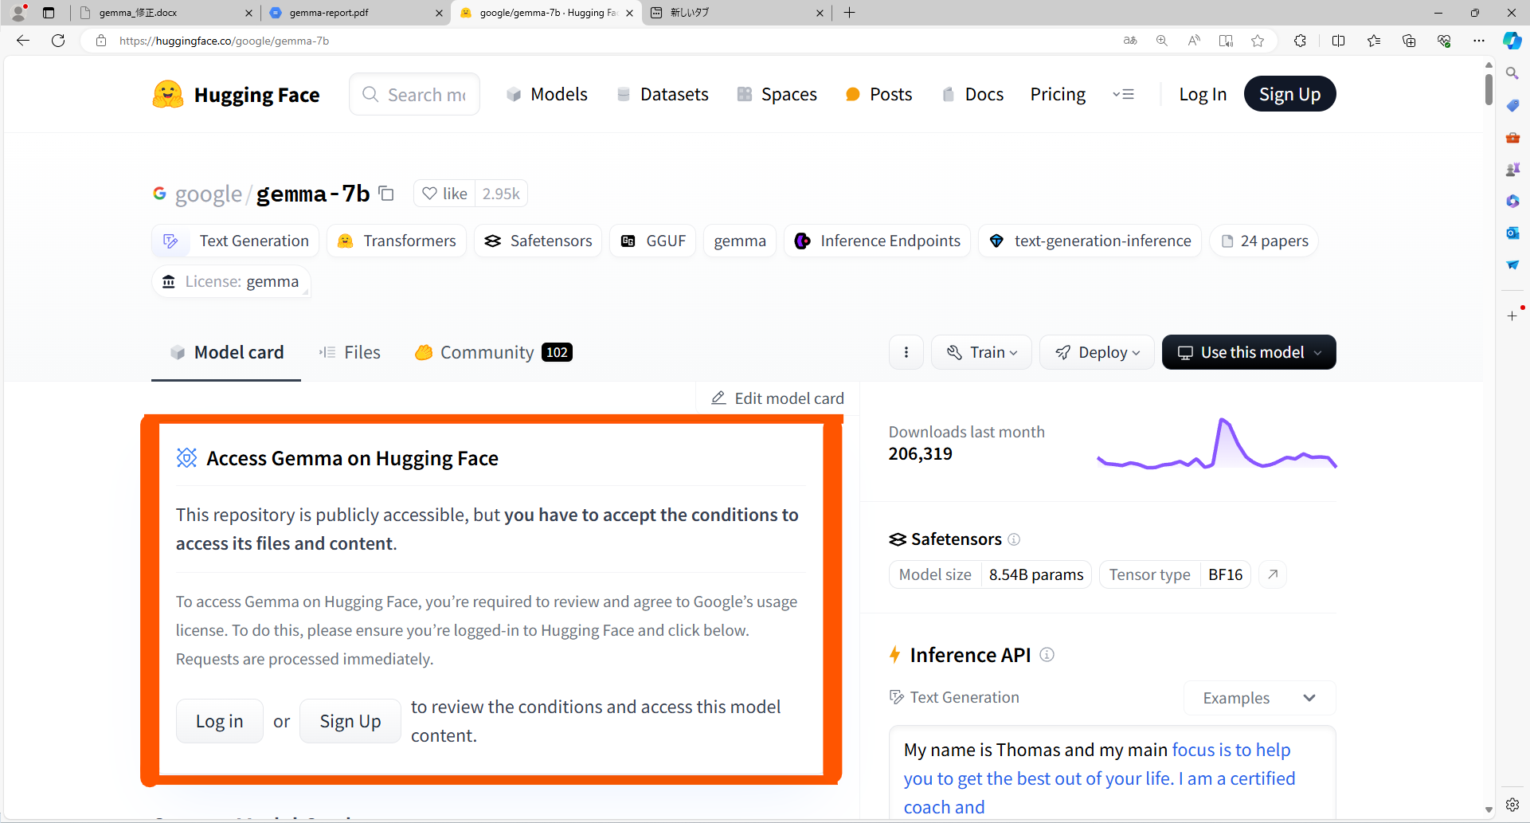Click the Sign Up button in header

(1289, 94)
